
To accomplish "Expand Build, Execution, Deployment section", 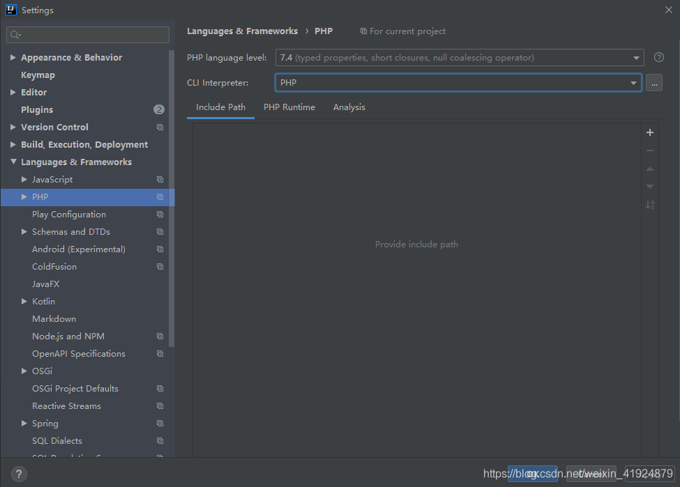I will pyautogui.click(x=13, y=144).
